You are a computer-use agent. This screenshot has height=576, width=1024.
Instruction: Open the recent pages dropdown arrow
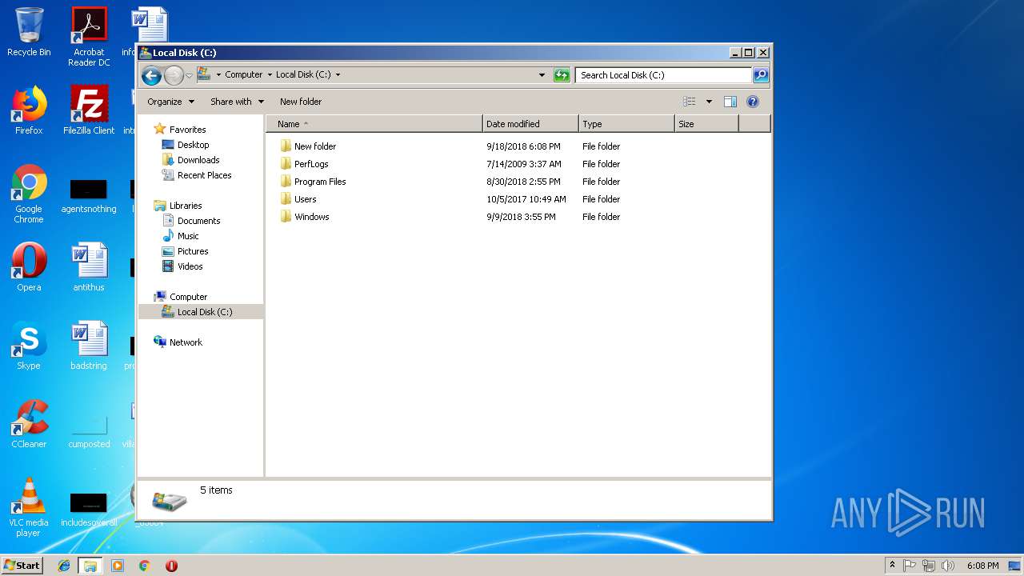(x=189, y=75)
